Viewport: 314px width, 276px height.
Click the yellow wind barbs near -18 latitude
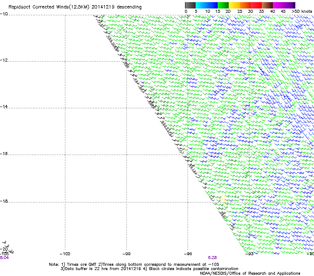click(223, 200)
